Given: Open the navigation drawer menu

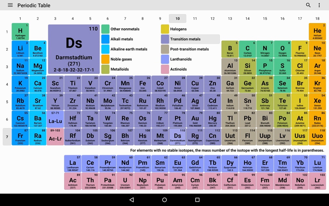Looking at the screenshot, I should tap(9, 5).
